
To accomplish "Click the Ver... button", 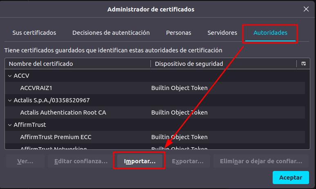I will [x=25, y=161].
